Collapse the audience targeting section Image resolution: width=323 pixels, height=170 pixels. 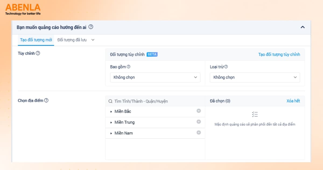(303, 27)
